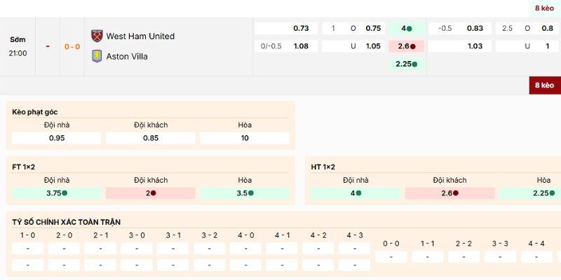Image resolution: width=561 pixels, height=280 pixels.
Task: Click the West Ham United crest icon
Action: coord(97,36)
